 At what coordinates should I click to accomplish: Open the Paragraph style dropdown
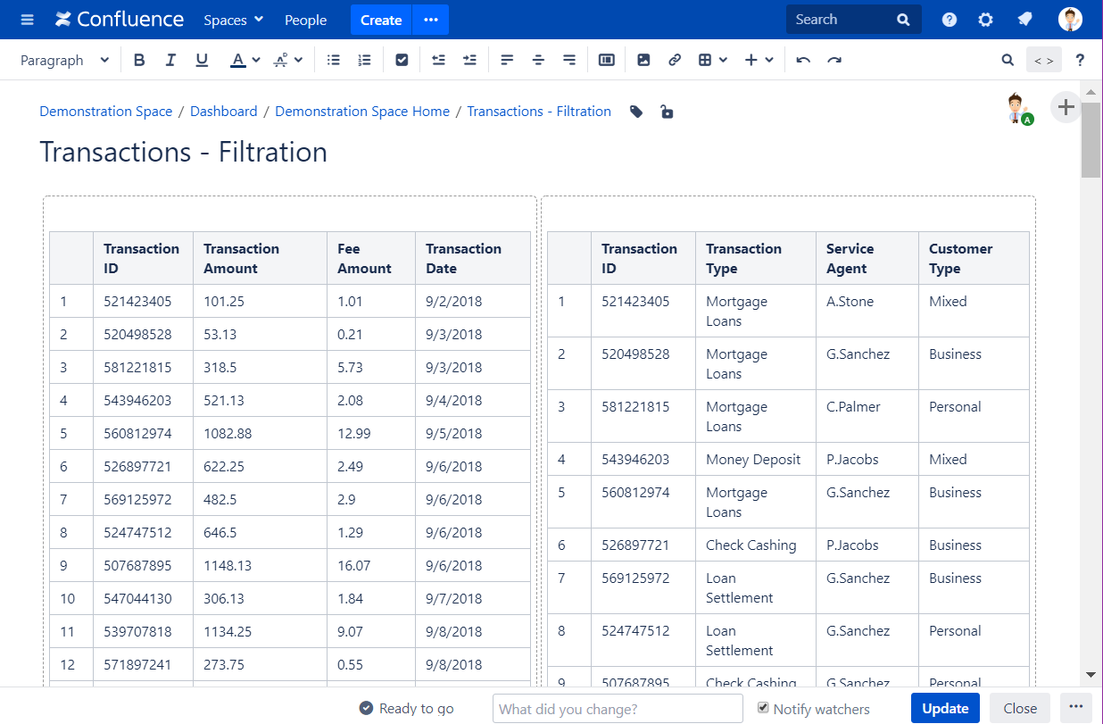pos(64,59)
